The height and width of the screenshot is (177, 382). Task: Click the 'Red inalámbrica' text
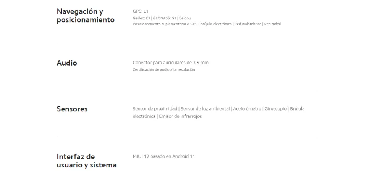[x=248, y=24]
